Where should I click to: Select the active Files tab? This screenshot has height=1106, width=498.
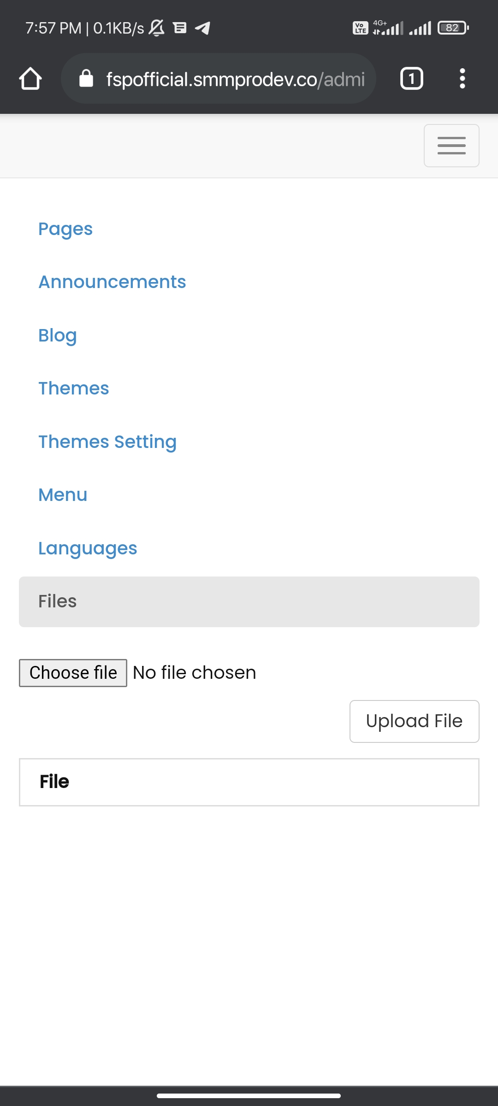[x=249, y=601]
